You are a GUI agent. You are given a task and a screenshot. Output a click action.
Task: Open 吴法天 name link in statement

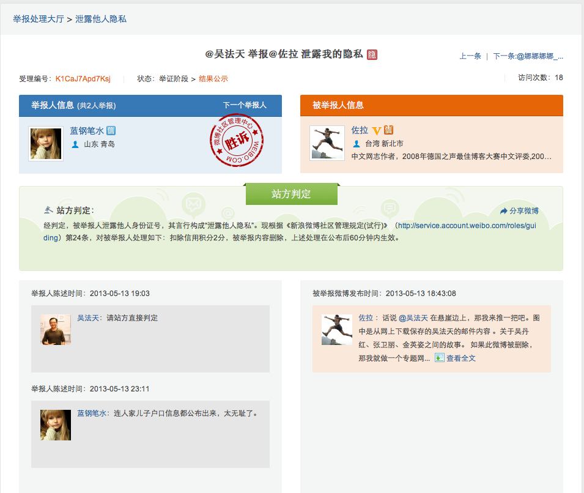[x=88, y=318]
